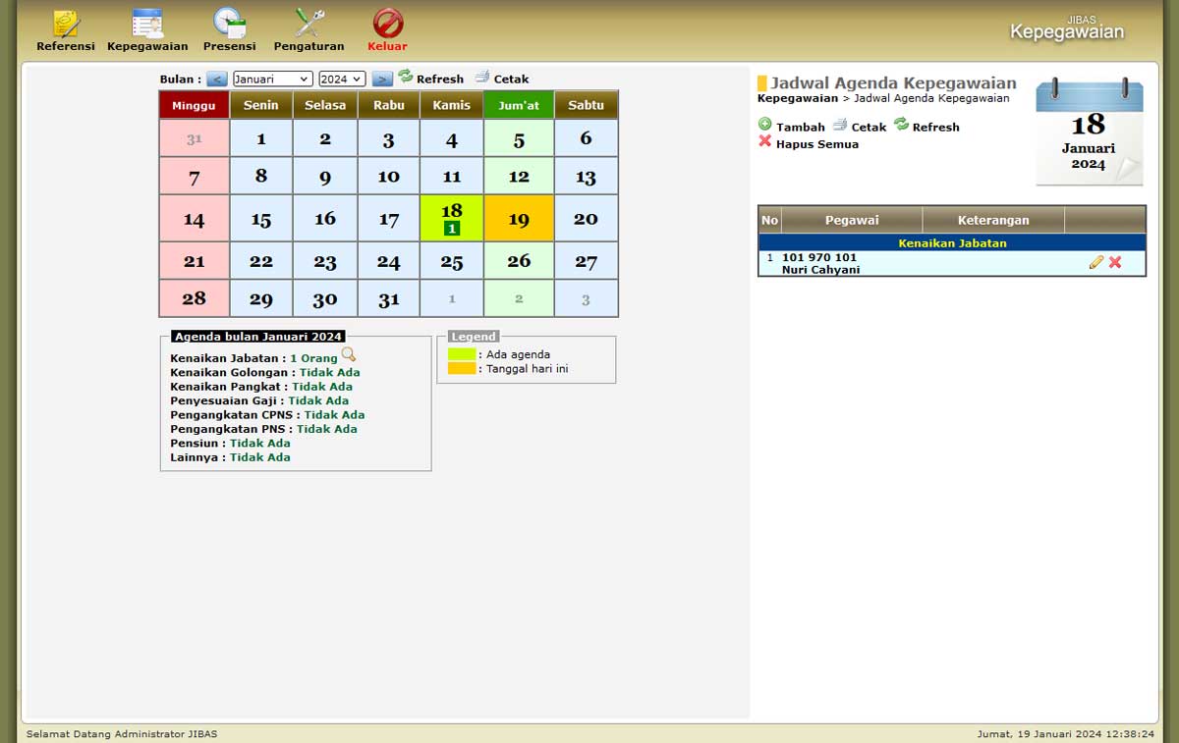Screen dimensions: 1179x743
Task: Open the year dropdown 2024
Action: tap(342, 79)
